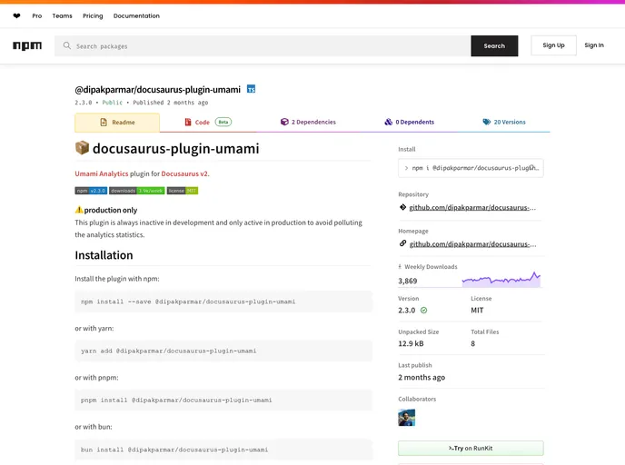
Task: Click the license MIT badge
Action: (183, 191)
